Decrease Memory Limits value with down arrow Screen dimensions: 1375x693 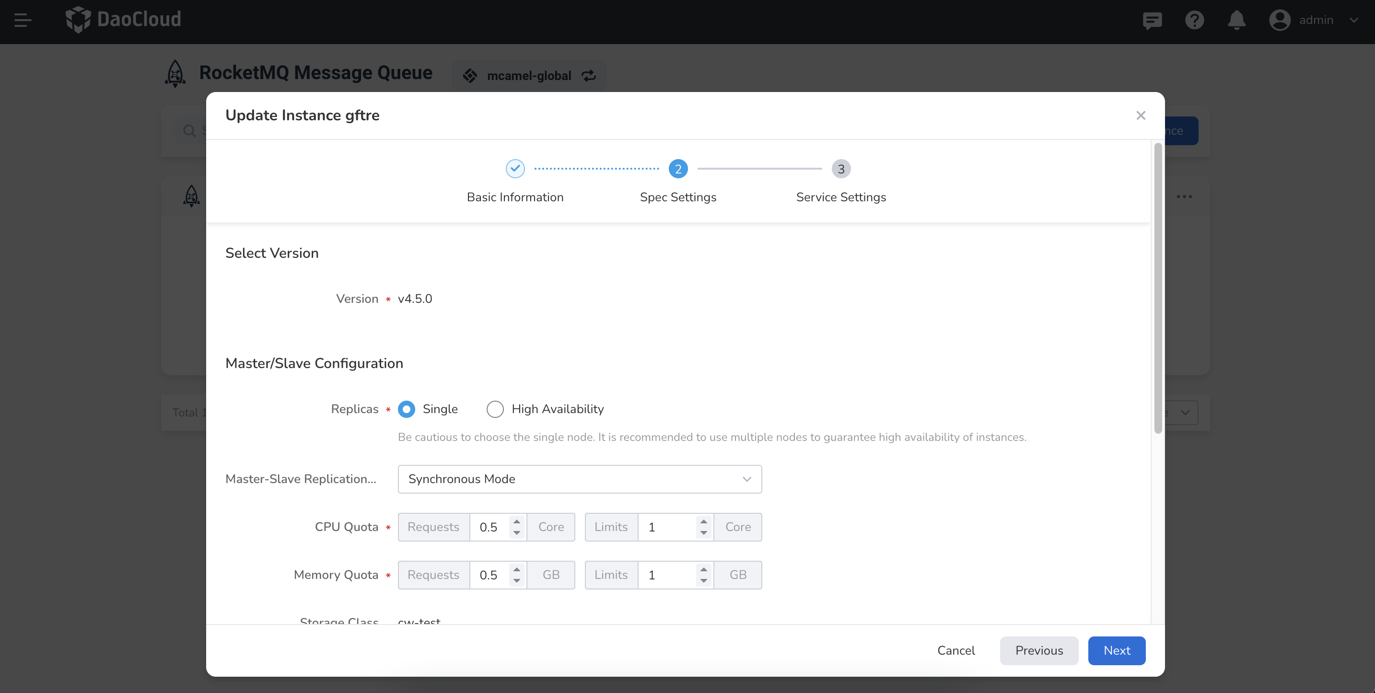pos(703,580)
